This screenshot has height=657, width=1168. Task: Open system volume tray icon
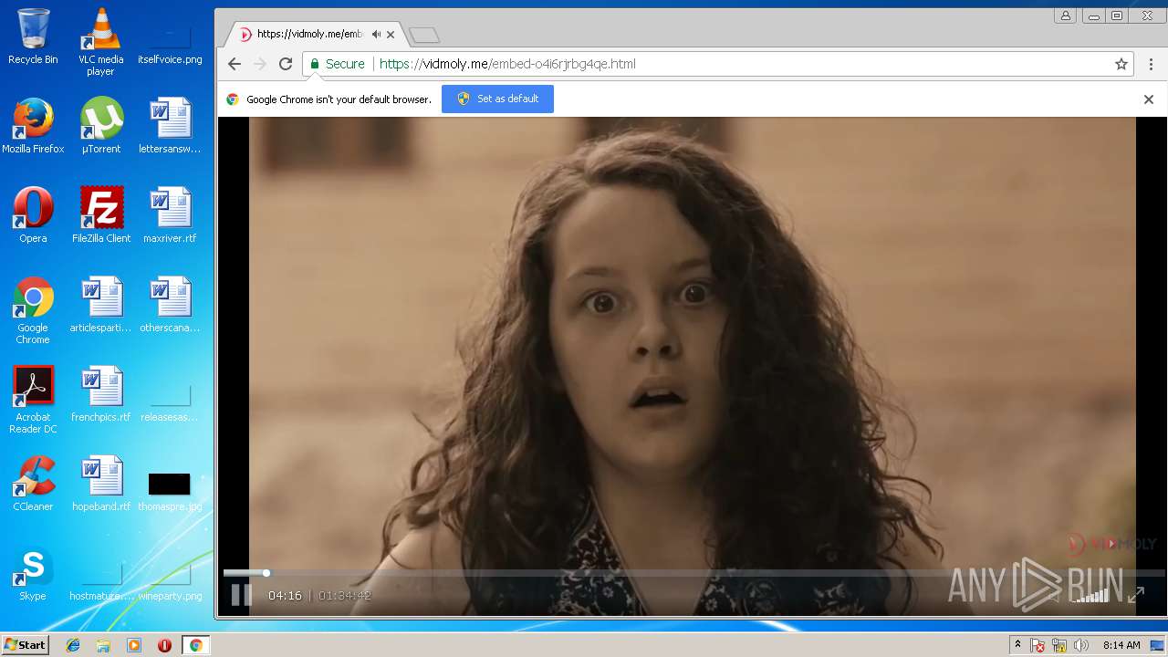tap(1081, 645)
